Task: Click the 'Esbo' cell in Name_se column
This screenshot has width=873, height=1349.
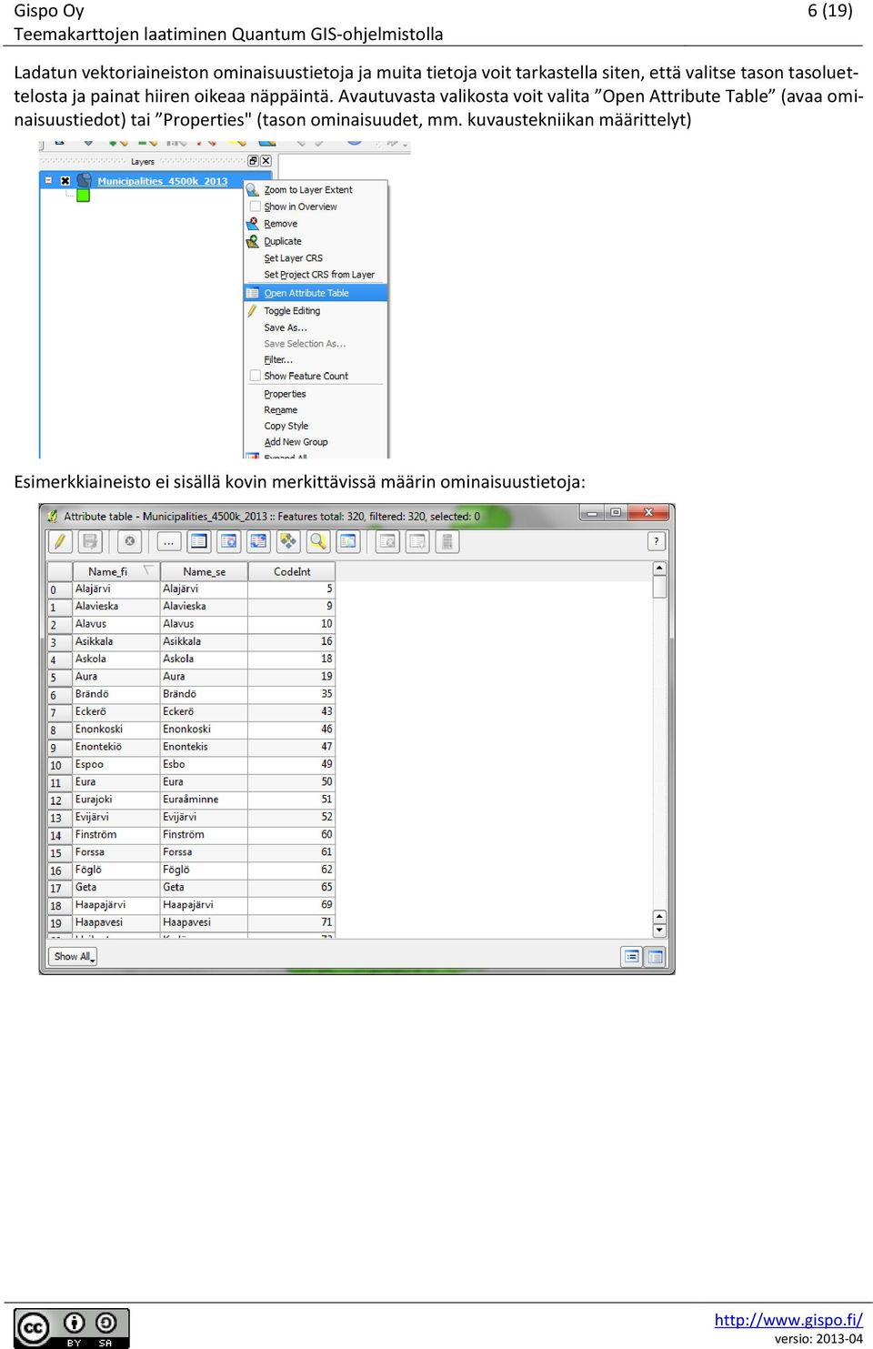Action: [x=204, y=765]
